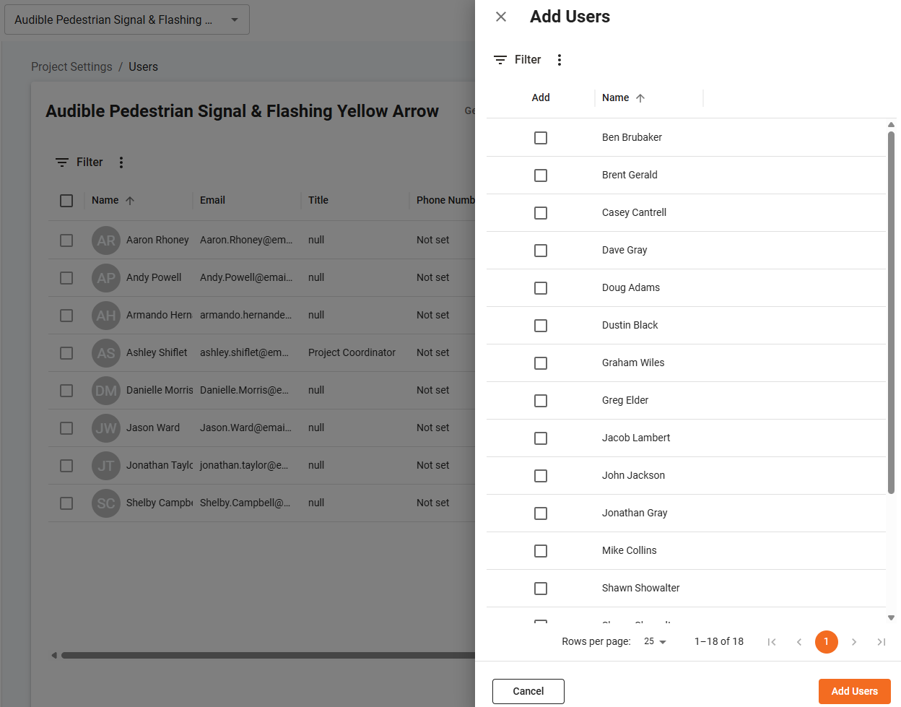The image size is (901, 707).
Task: Click Phone Number column header
Action: tap(445, 200)
